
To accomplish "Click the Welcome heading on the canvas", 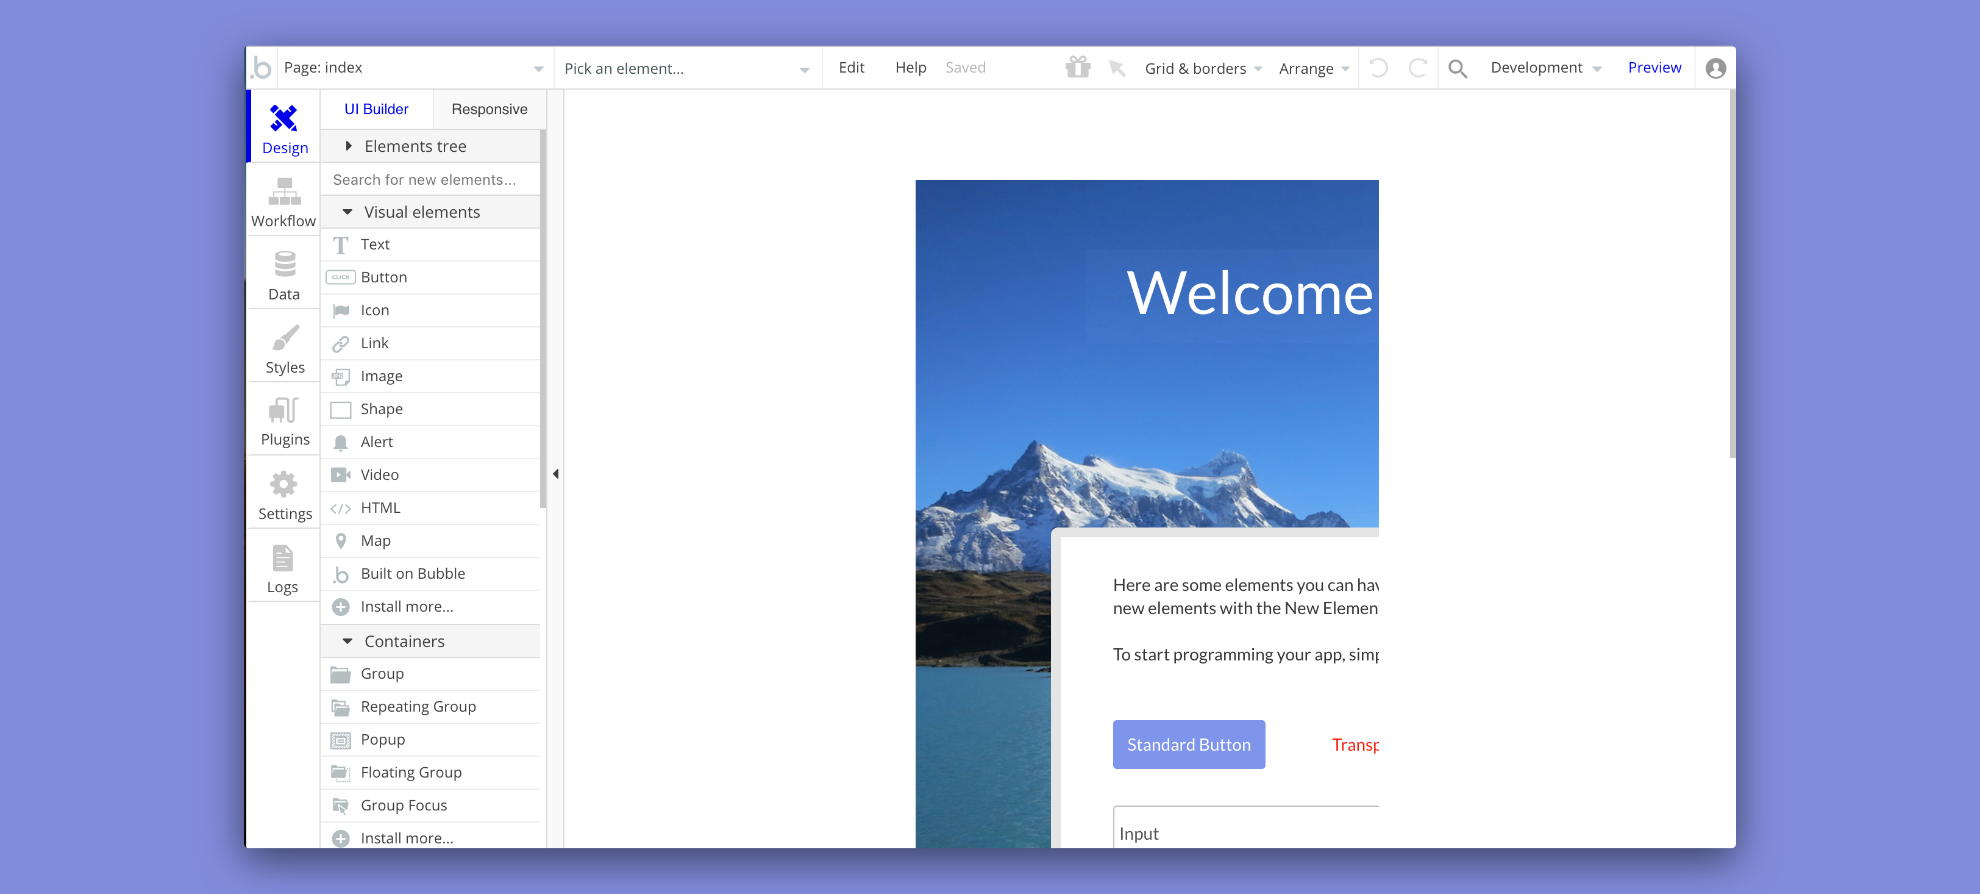I will point(1249,294).
